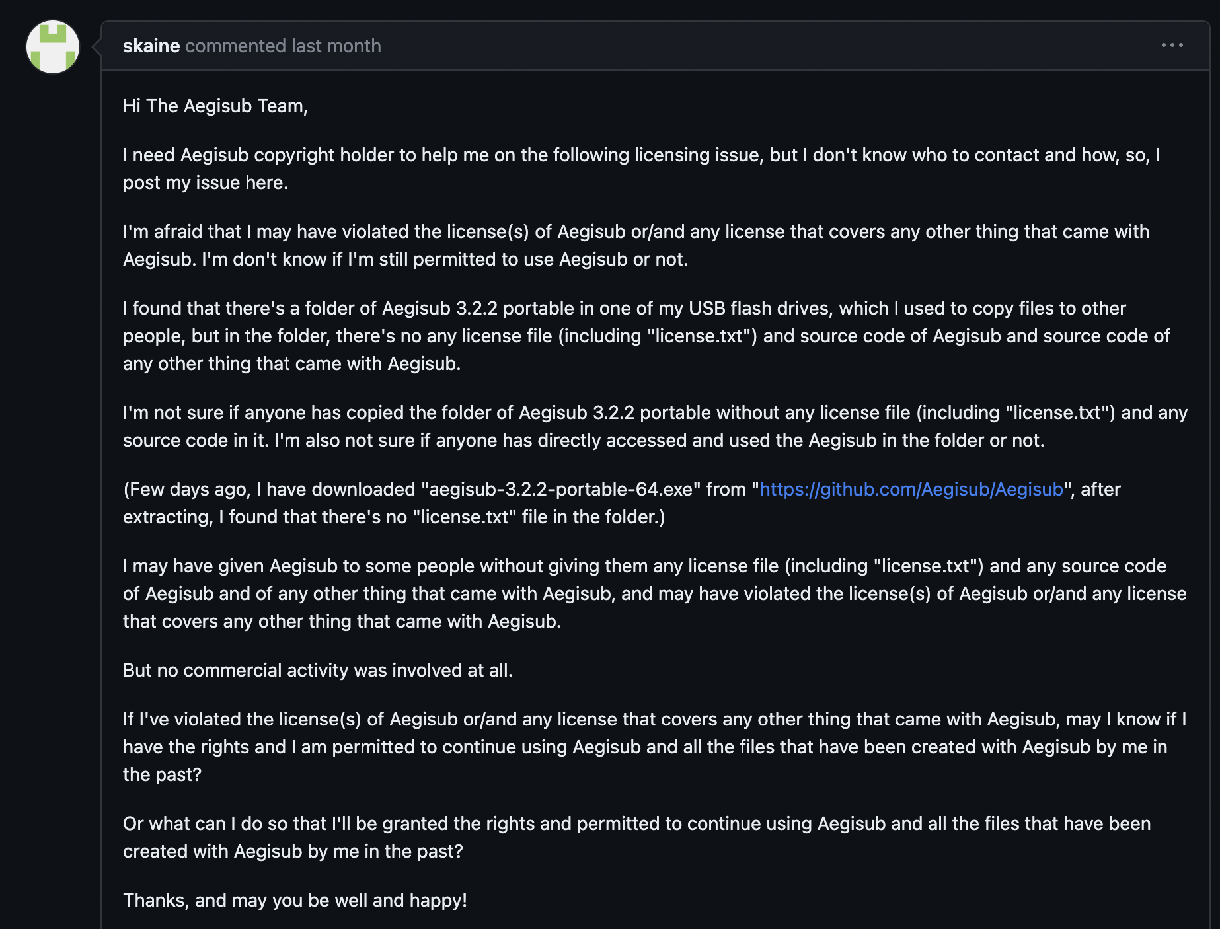Click the "But no commercial activity was involved" sentence
The width and height of the screenshot is (1220, 929).
[x=318, y=670]
